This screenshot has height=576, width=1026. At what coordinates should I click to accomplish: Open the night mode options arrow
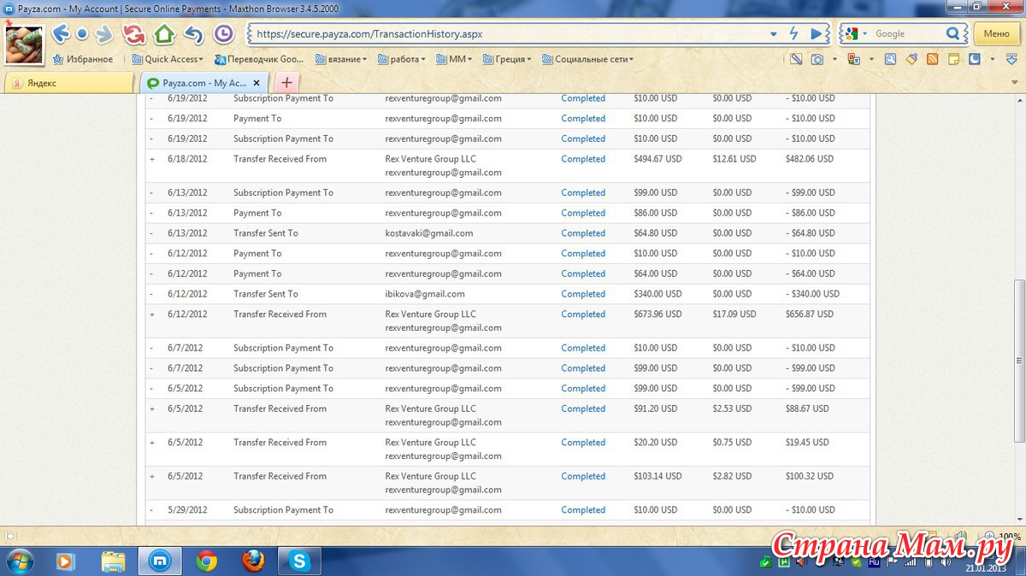[992, 59]
